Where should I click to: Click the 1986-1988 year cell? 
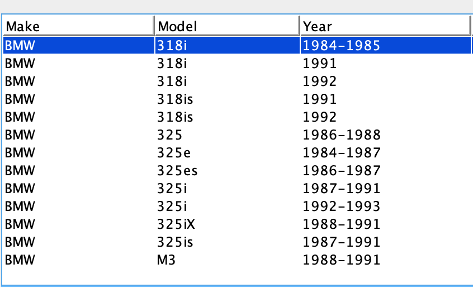pyautogui.click(x=386, y=135)
